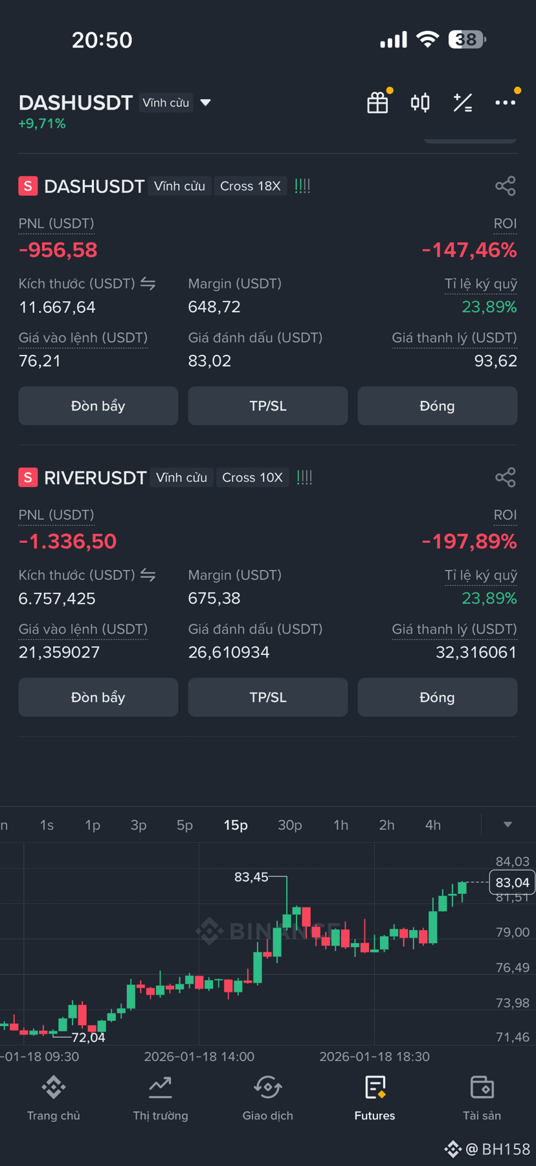
Task: Select the 1h chart interval
Action: tap(341, 825)
